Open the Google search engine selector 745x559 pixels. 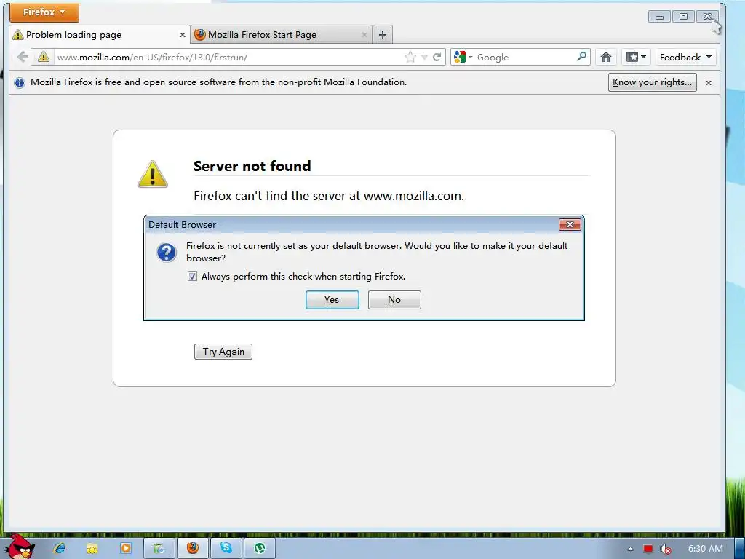tap(463, 57)
